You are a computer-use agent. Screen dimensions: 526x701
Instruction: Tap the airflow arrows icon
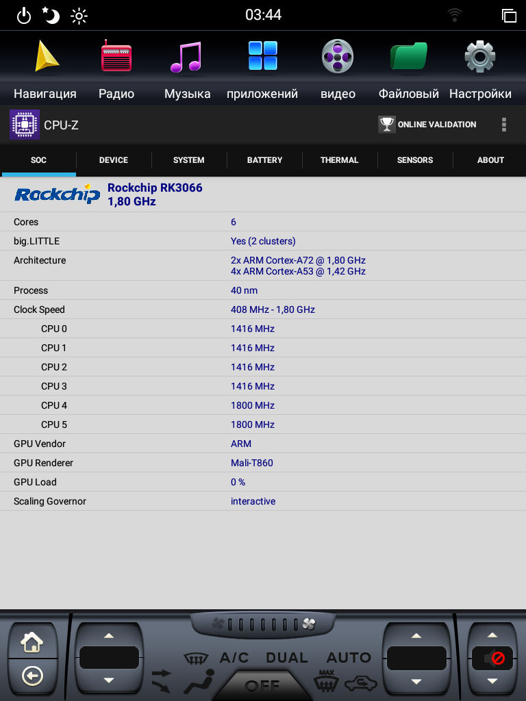[x=162, y=680]
